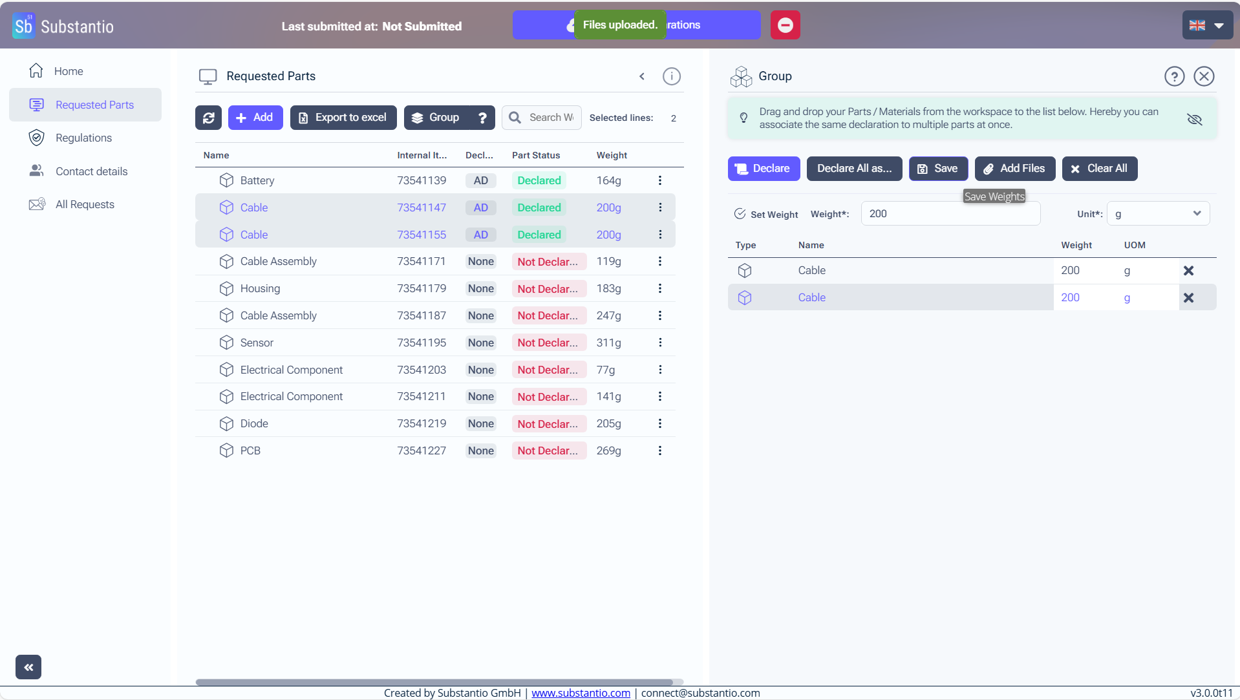
Task: Go to Regulations in the sidebar
Action: (83, 138)
